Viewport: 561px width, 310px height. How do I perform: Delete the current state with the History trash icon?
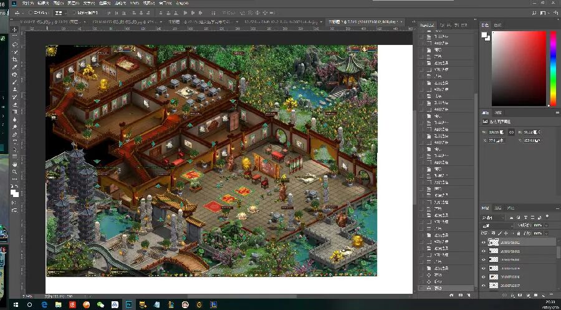point(469,295)
